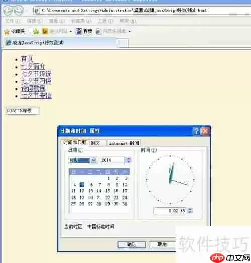
Task: Select day 28 in the calendar
Action: 99,204
